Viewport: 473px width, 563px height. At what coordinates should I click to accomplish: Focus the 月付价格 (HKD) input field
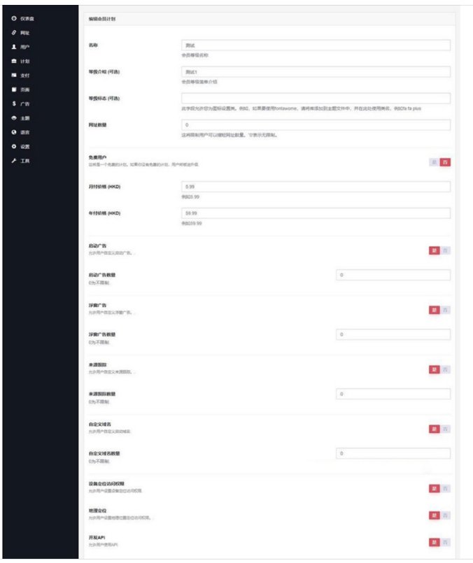pyautogui.click(x=315, y=187)
